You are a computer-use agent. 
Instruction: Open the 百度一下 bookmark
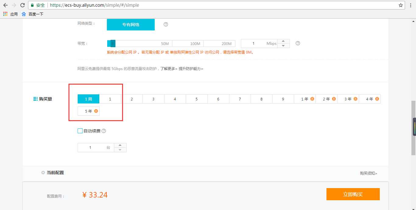click(x=32, y=14)
